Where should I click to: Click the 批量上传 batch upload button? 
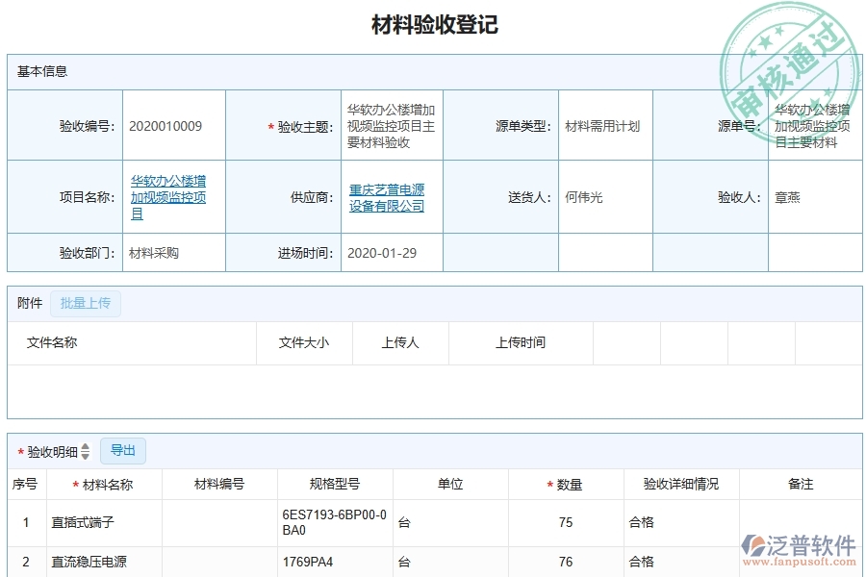(85, 303)
